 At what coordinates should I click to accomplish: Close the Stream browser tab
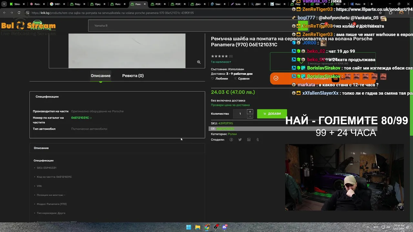25,4
